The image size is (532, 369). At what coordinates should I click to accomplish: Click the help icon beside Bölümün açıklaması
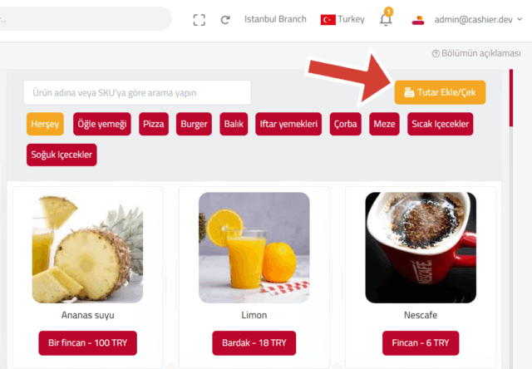click(x=436, y=53)
